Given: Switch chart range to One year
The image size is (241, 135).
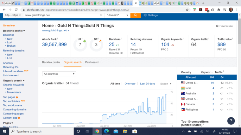Looking at the screenshot, I should (130, 84).
